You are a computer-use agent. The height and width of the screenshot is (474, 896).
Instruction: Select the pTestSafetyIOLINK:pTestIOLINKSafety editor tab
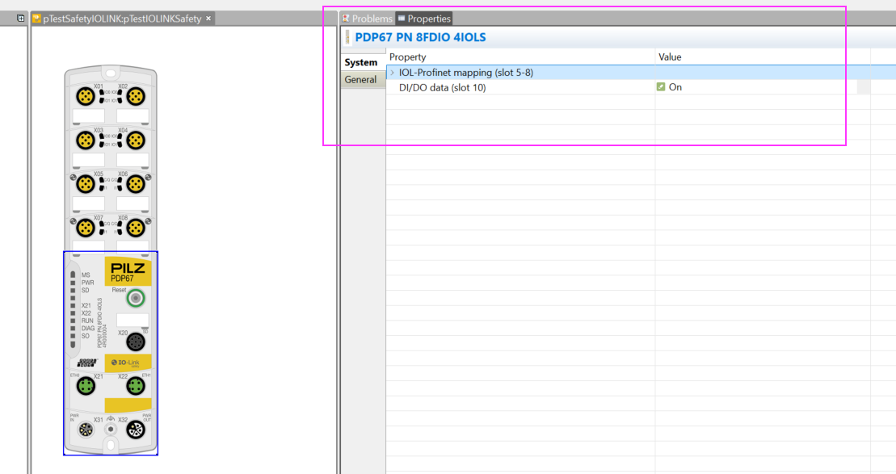[x=122, y=19]
